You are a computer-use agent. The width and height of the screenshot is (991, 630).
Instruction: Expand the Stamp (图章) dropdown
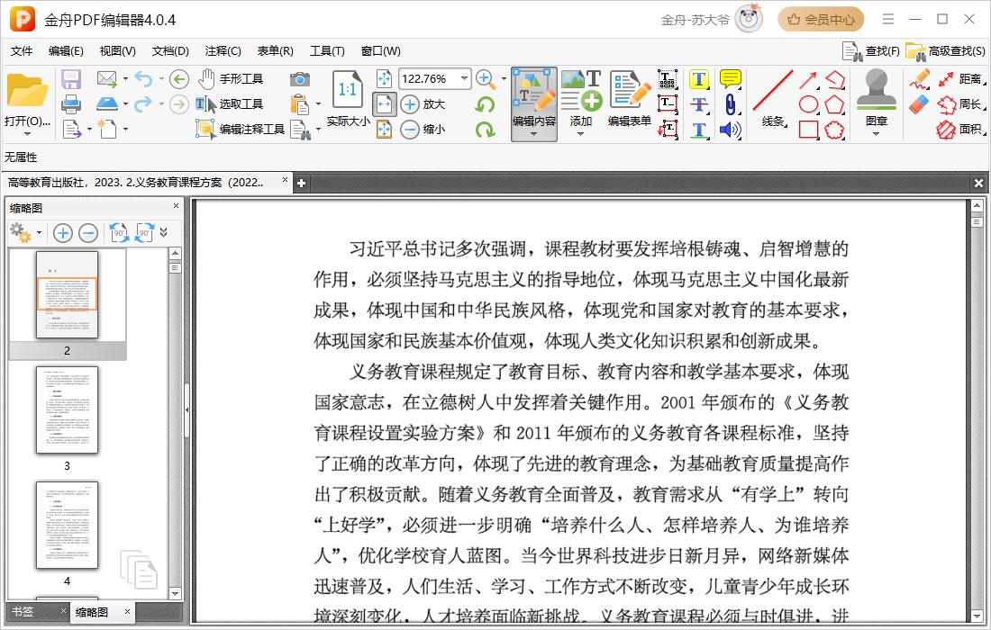(x=876, y=134)
